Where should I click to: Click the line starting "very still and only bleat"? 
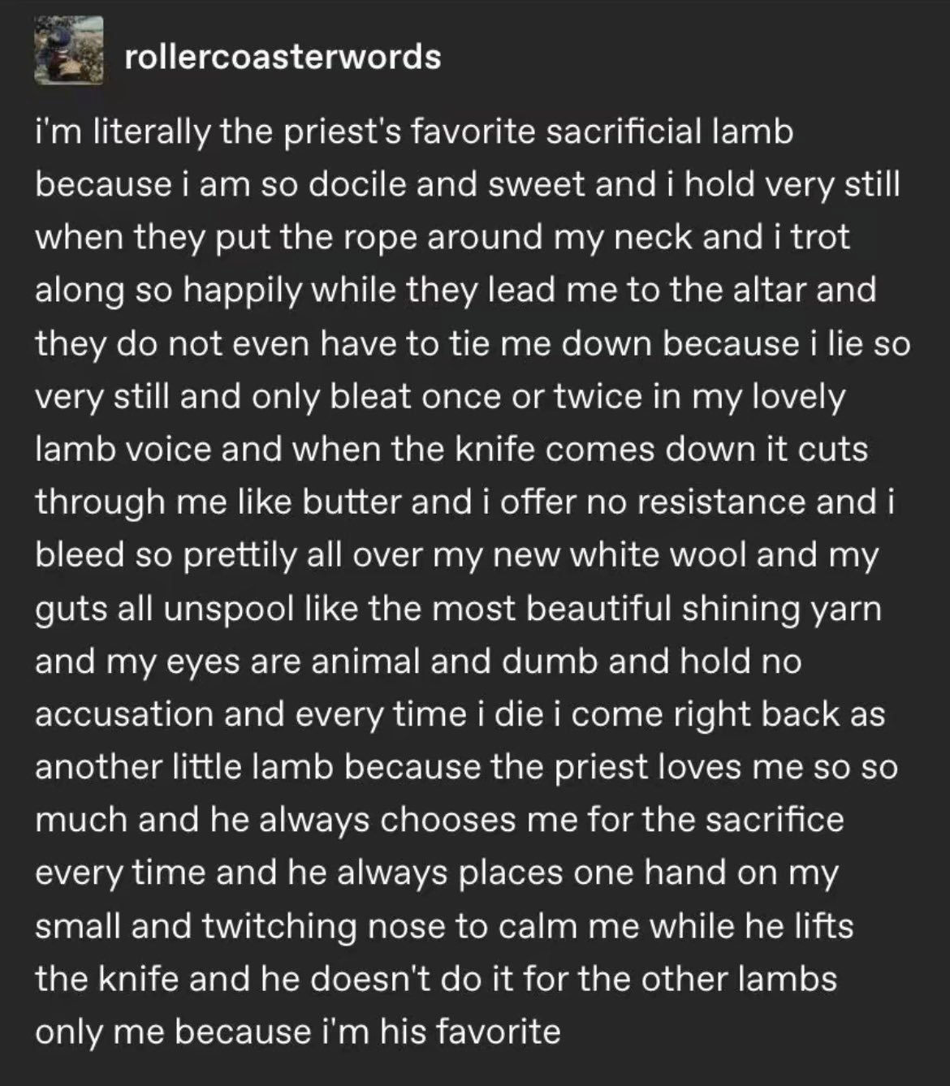point(439,397)
